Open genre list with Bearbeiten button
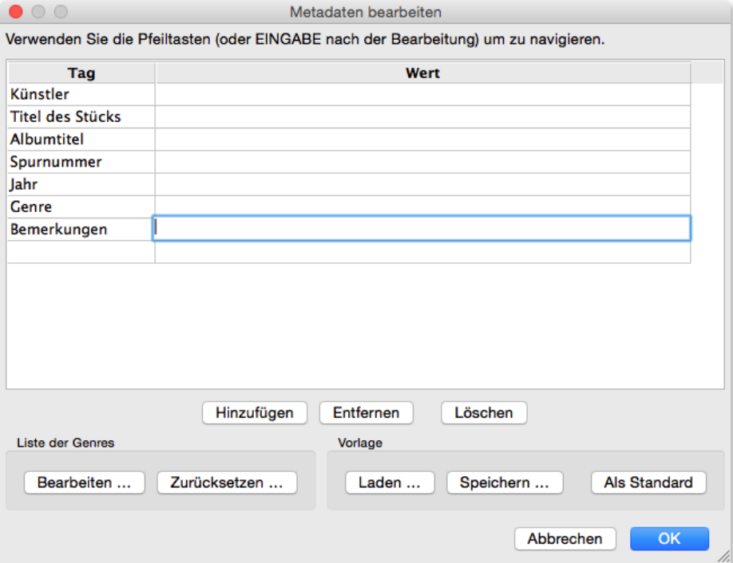The width and height of the screenshot is (733, 563). pyautogui.click(x=84, y=482)
